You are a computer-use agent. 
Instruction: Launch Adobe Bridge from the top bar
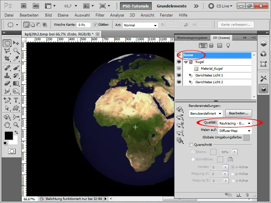click(x=24, y=6)
